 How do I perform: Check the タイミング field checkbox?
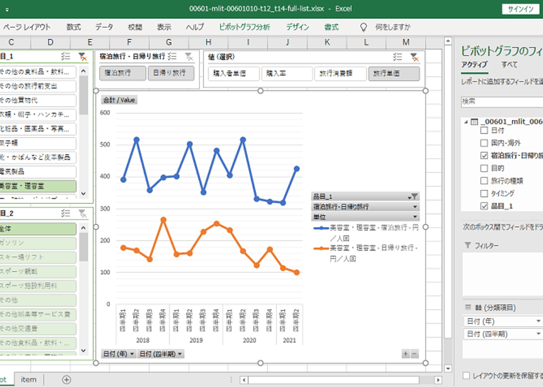coord(484,193)
